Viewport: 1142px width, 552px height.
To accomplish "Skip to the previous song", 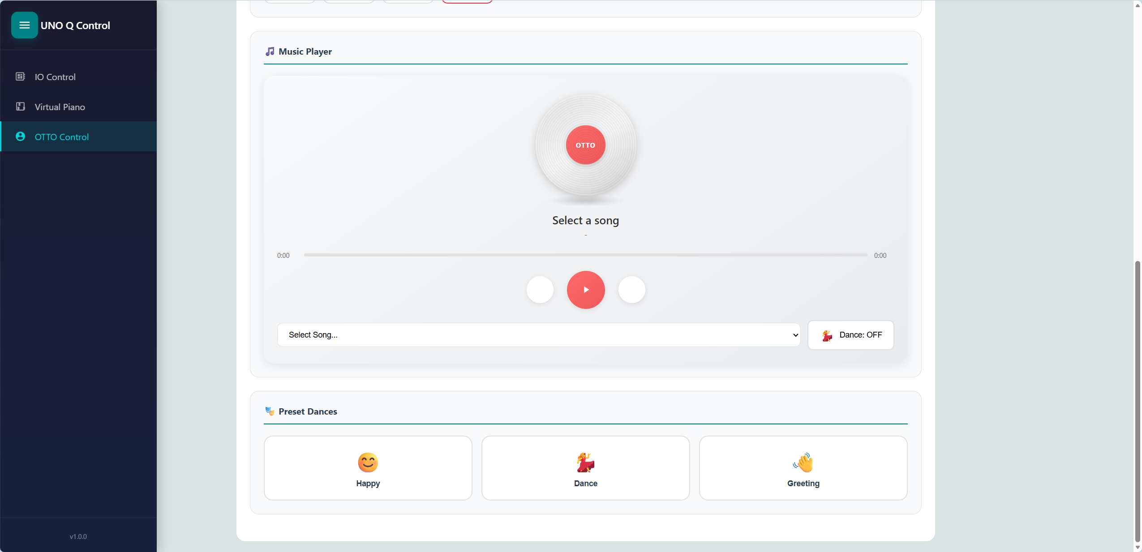I will click(x=540, y=290).
